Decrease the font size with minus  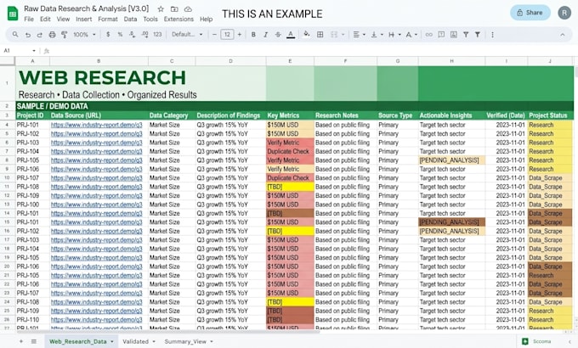click(x=214, y=34)
